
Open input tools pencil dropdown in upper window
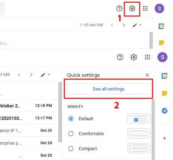[137, 25]
